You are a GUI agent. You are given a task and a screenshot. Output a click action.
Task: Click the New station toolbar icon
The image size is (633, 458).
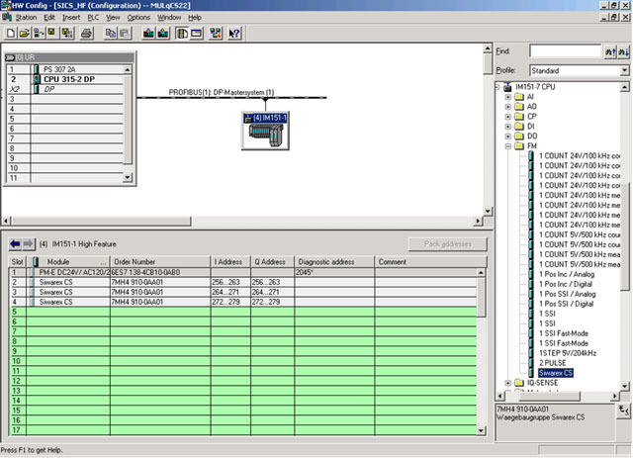(x=9, y=33)
